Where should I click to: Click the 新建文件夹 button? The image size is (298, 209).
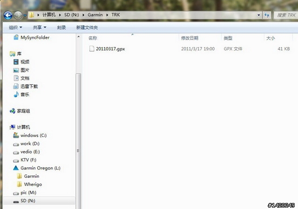[87, 27]
